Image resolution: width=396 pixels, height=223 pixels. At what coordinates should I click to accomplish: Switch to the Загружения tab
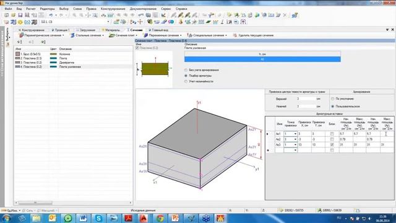(86, 30)
